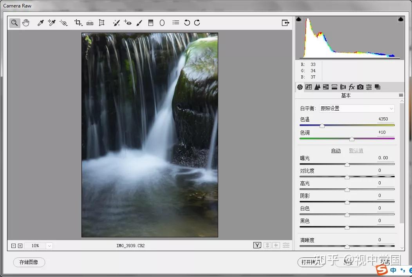Open the Red Eye Removal tool

128,23
